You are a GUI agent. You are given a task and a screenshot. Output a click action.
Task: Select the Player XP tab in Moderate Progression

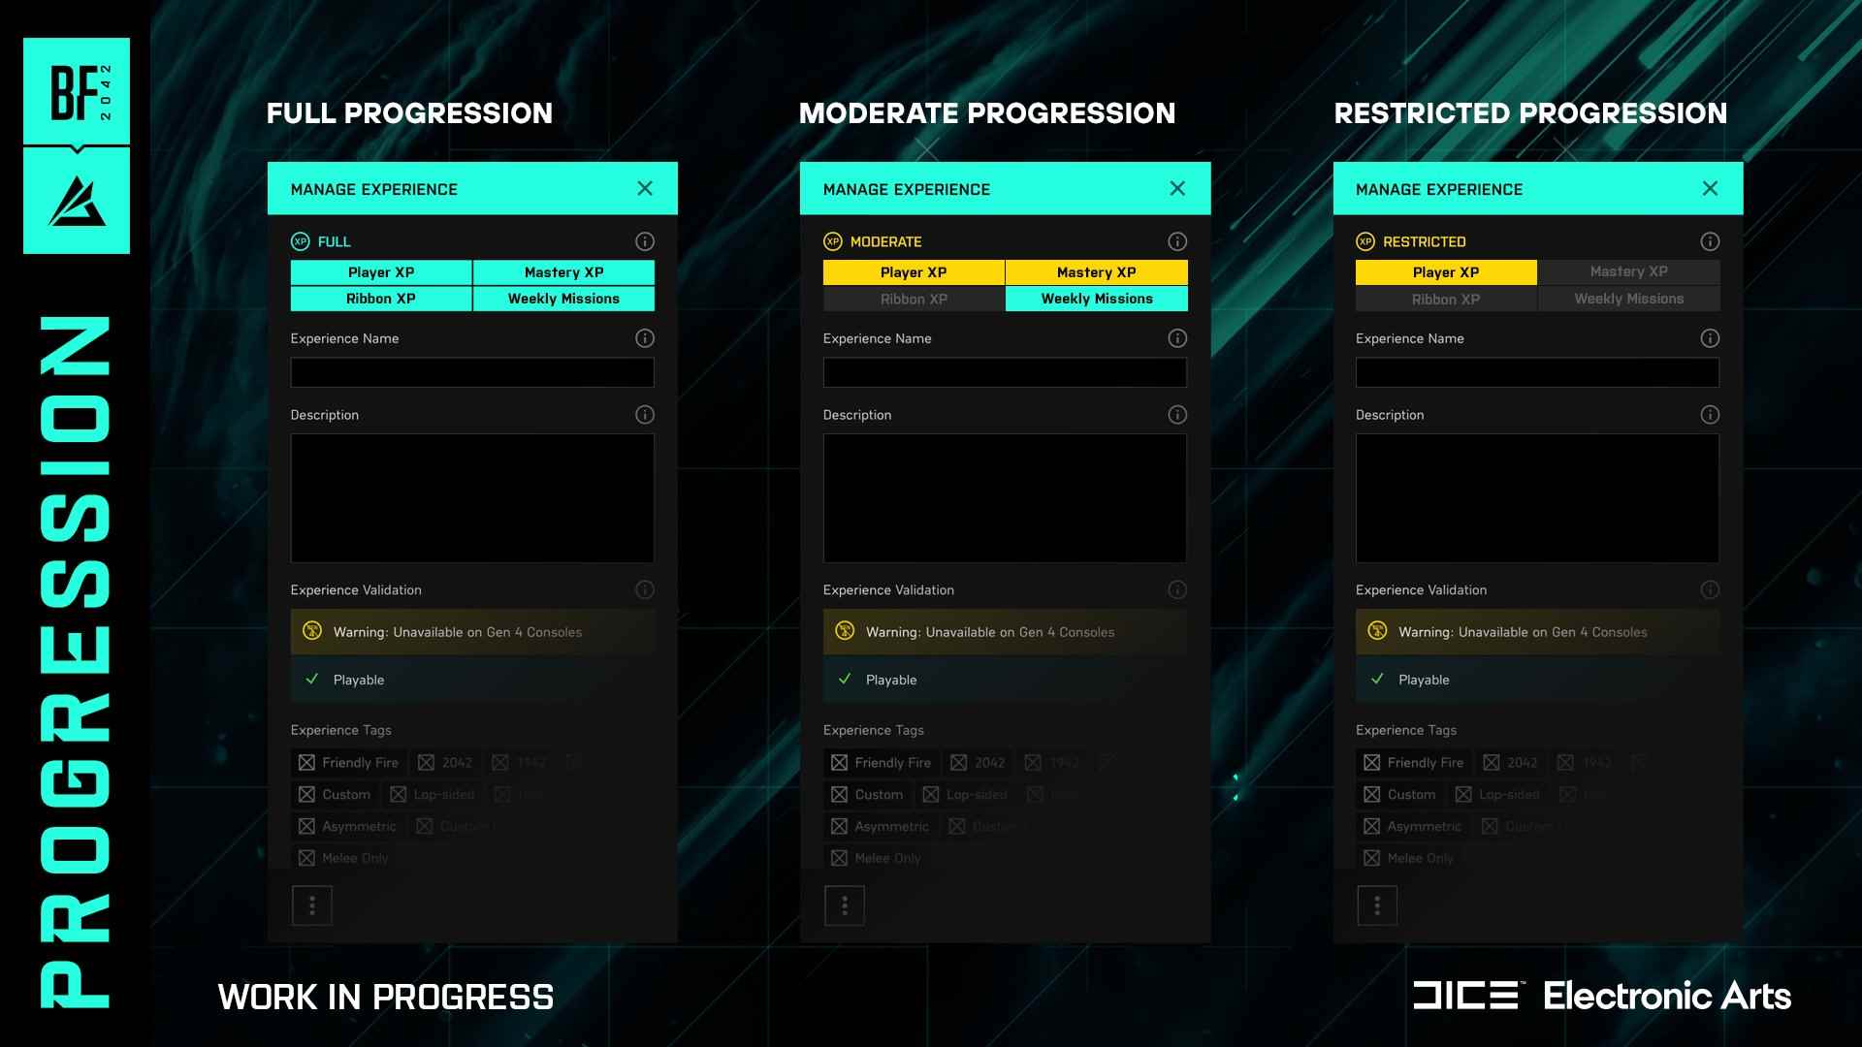914,271
